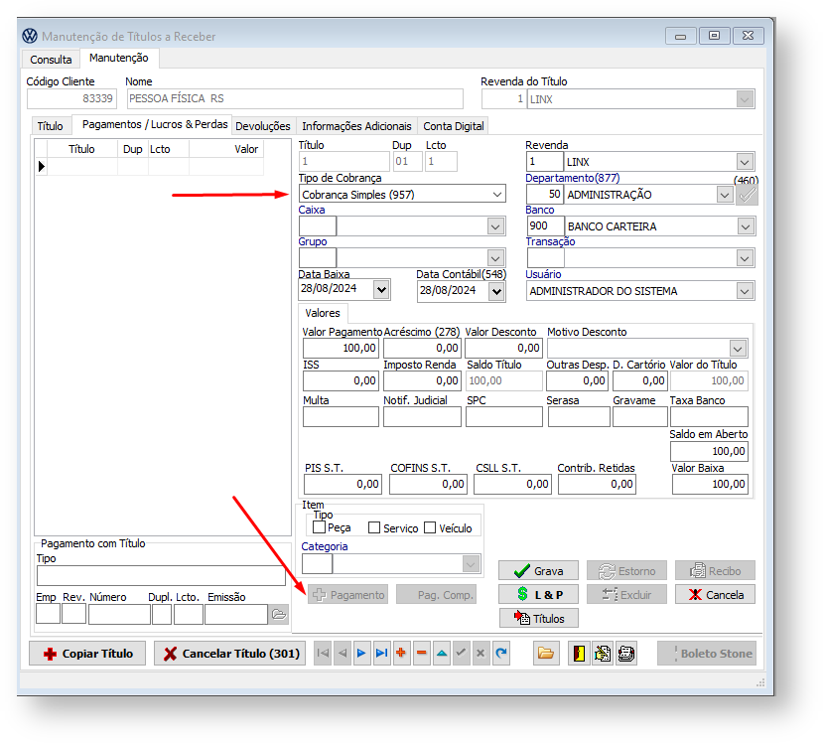Expand Banco BANCO CARTEIRA dropdown

click(746, 226)
